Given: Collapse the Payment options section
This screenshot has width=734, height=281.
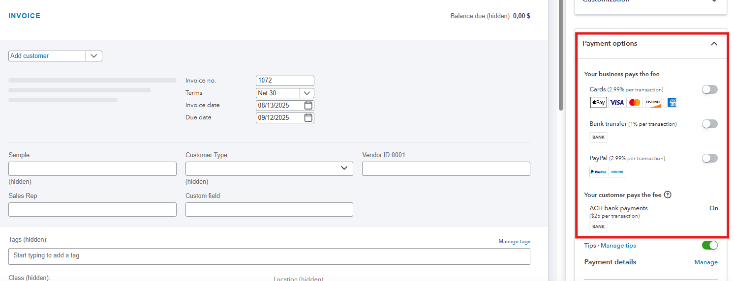Looking at the screenshot, I should 714,44.
